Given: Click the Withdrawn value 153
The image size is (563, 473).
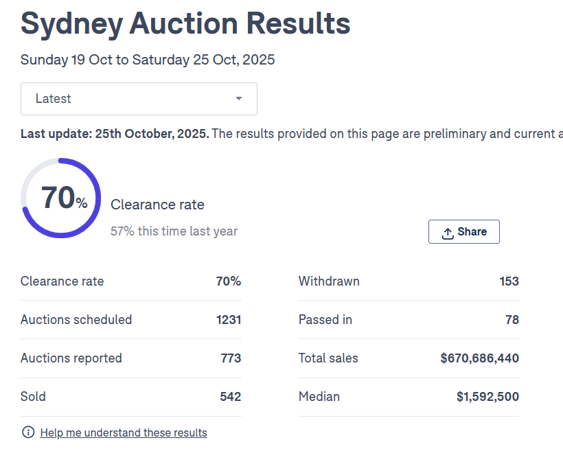Looking at the screenshot, I should (509, 281).
